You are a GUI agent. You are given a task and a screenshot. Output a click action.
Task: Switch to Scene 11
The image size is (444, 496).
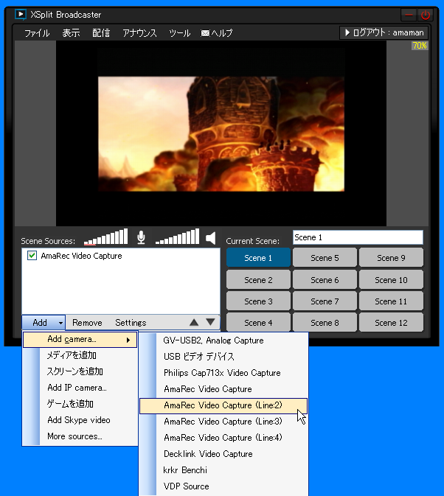point(391,301)
